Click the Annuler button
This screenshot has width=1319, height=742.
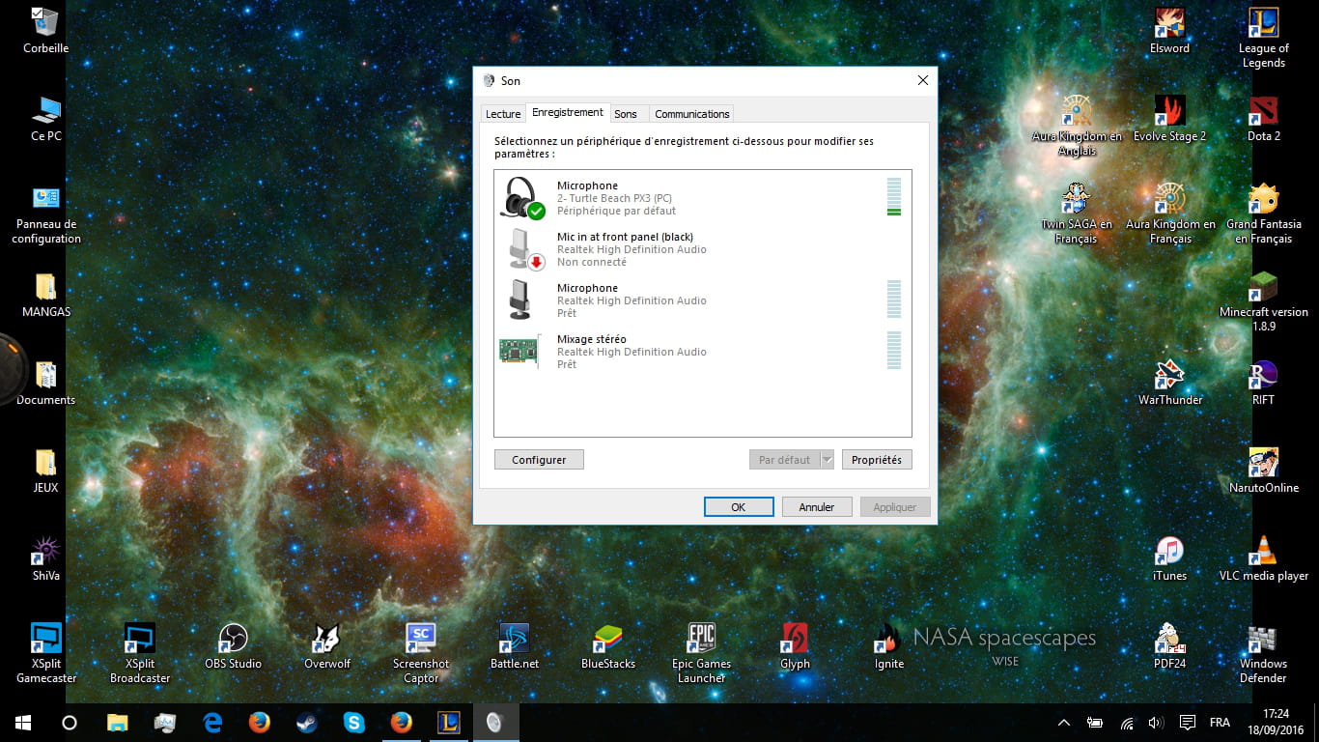coord(816,507)
